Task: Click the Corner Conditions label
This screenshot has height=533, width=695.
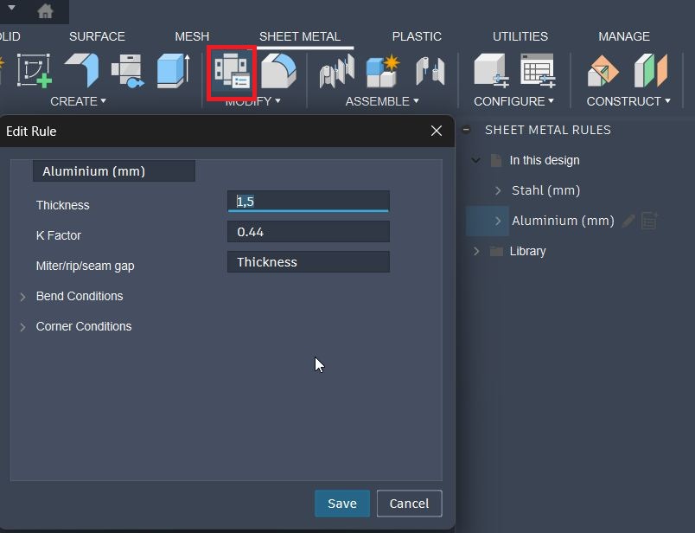Action: 84,326
